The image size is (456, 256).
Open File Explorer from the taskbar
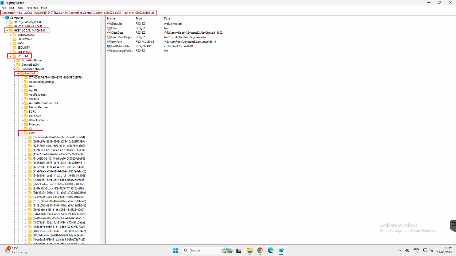[x=250, y=250]
